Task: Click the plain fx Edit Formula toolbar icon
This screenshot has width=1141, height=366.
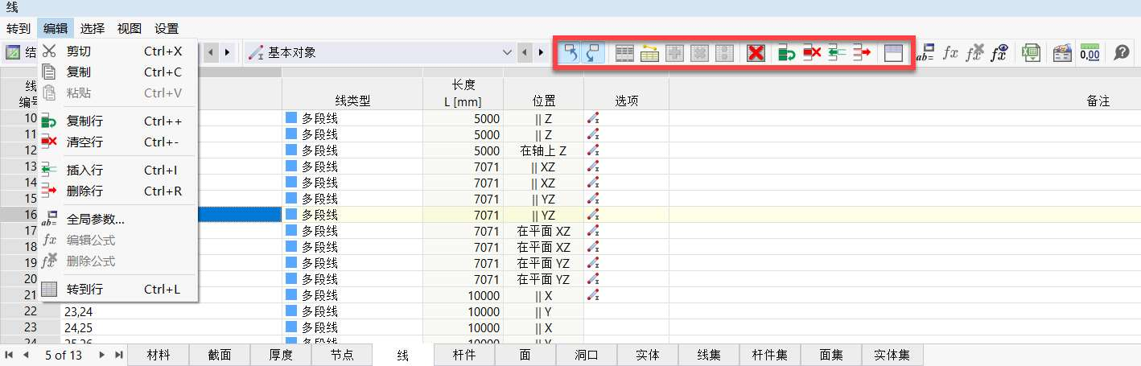Action: click(950, 53)
